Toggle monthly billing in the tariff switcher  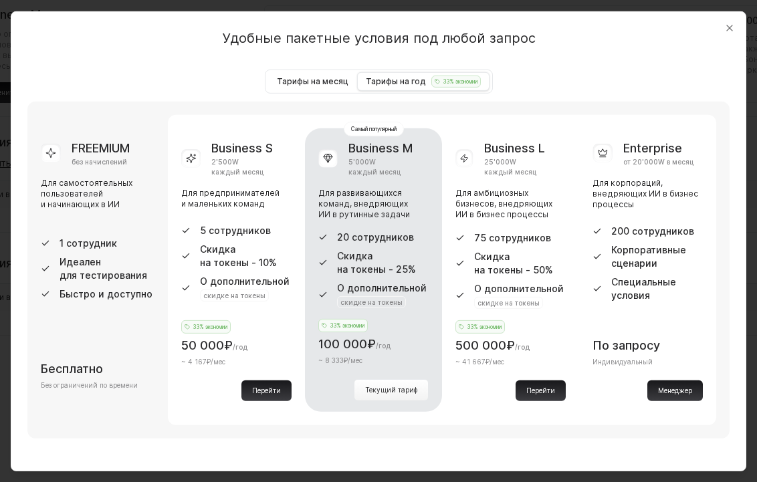[312, 81]
